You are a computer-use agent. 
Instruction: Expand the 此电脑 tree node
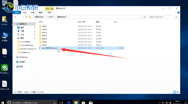[x=15, y=62]
